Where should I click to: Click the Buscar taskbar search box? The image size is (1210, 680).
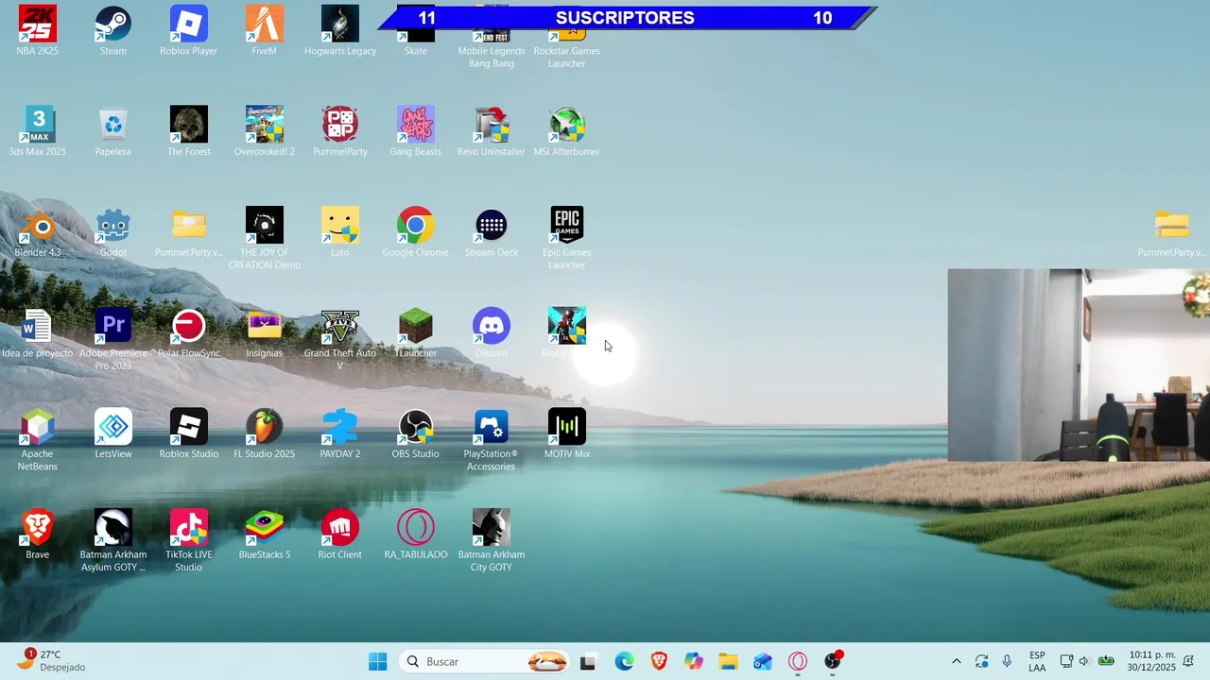coord(484,662)
